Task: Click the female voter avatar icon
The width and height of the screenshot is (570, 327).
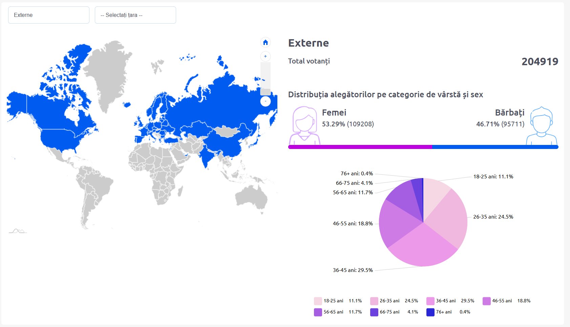Action: coord(304,126)
